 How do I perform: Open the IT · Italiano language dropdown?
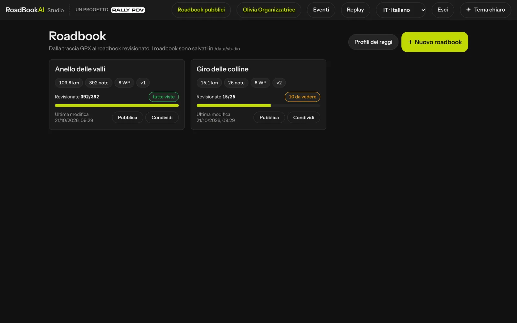(401, 10)
